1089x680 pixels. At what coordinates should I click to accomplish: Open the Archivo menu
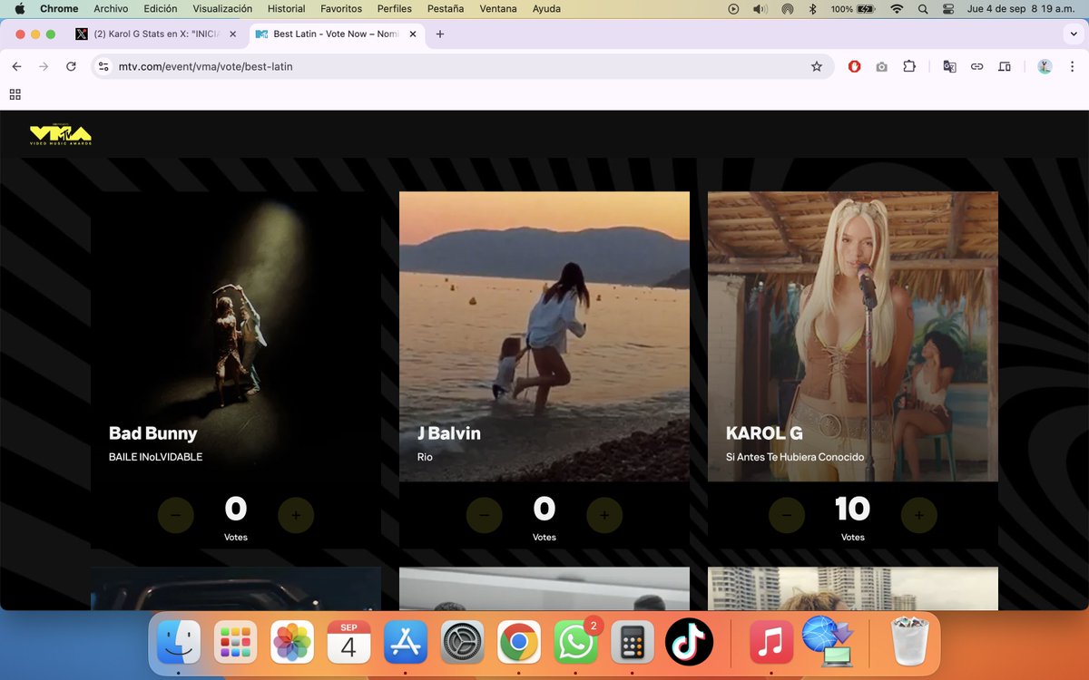coord(111,8)
